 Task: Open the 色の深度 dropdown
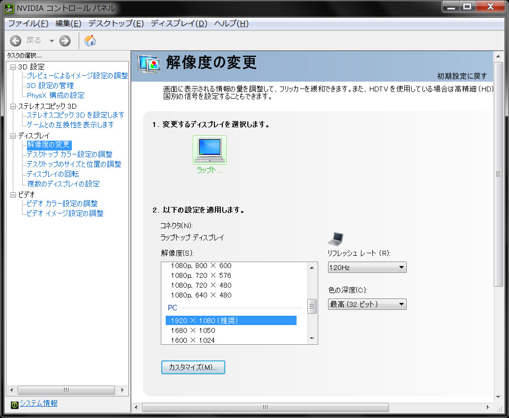point(367,304)
